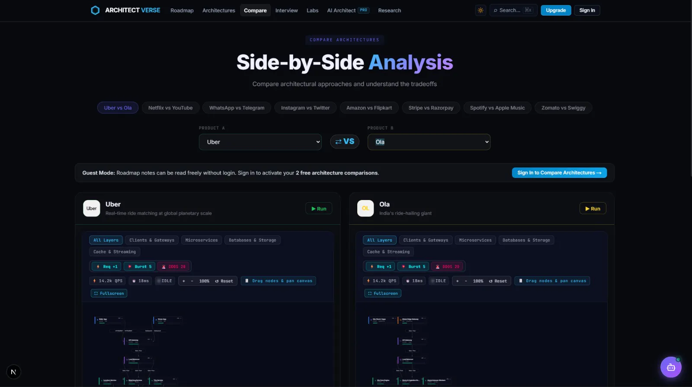692x387 pixels.
Task: Trigger Req +1 in the Uber panel
Action: (x=107, y=267)
